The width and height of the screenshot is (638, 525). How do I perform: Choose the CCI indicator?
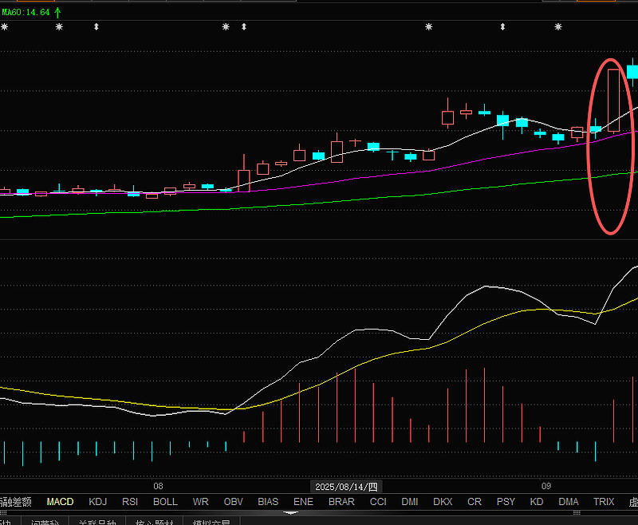(x=378, y=502)
